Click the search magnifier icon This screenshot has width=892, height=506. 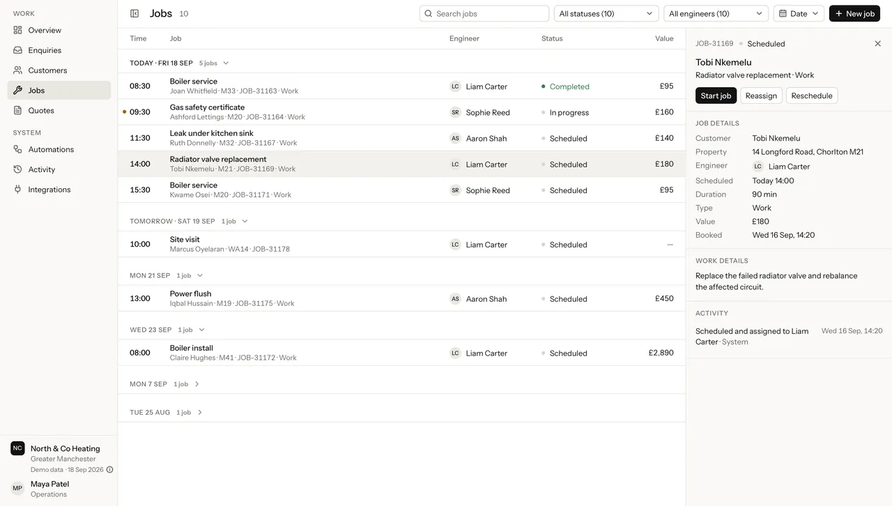coord(429,14)
